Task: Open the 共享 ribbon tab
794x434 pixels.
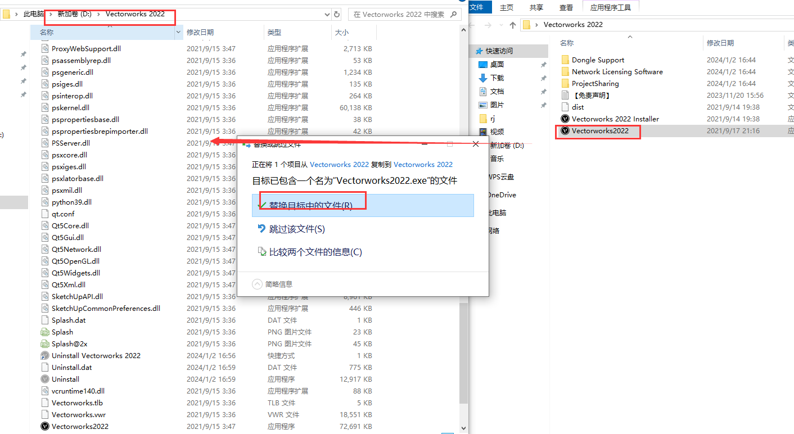Action: pos(536,7)
